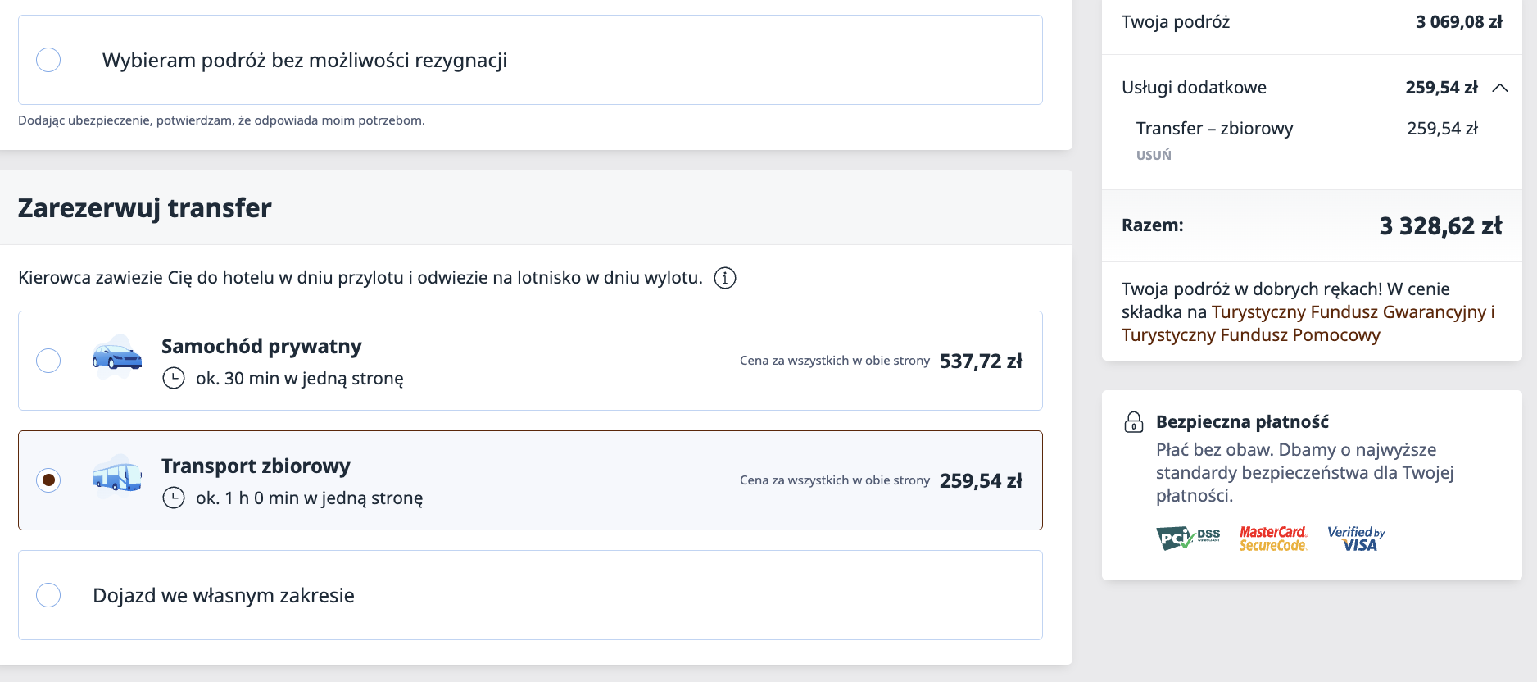Click the PCI DSS compliance logo

[1188, 539]
